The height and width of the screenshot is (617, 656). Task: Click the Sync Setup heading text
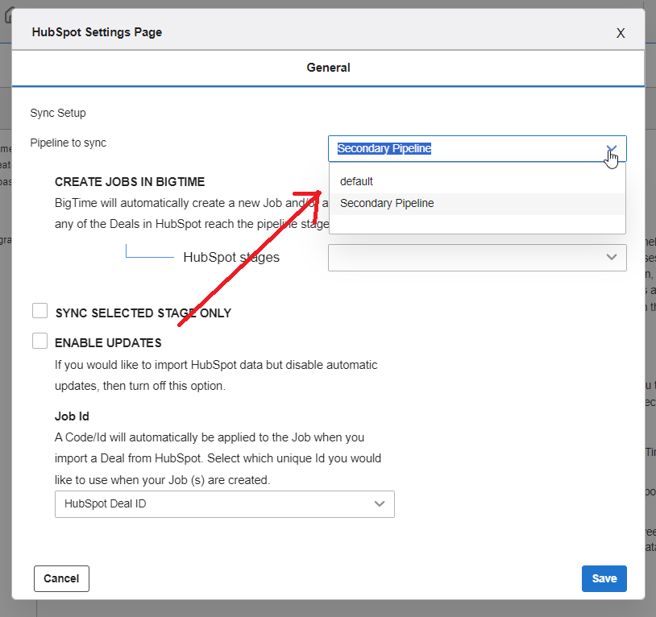(58, 114)
